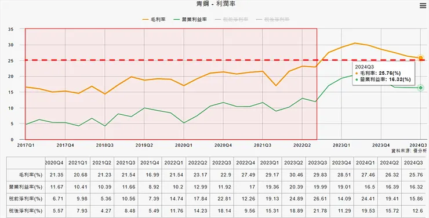Click the 2024Q2 table column header
The height and width of the screenshot is (218, 429).
[x=390, y=163]
